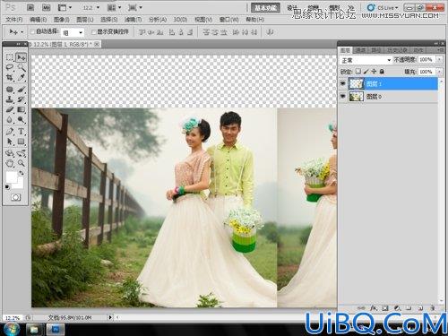448x336 pixels.
Task: Select layer 图层 1 thumbnail
Action: pyautogui.click(x=357, y=83)
